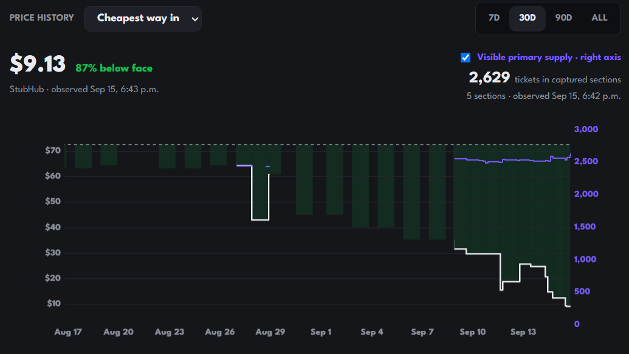
Task: Click the Sep 10 date label
Action: pos(473,332)
